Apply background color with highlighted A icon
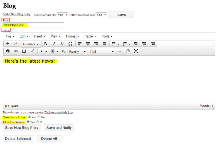 click(53, 51)
